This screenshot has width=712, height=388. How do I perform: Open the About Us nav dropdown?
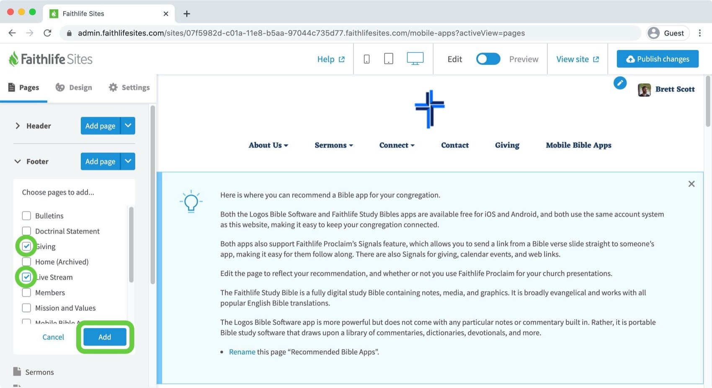click(268, 145)
